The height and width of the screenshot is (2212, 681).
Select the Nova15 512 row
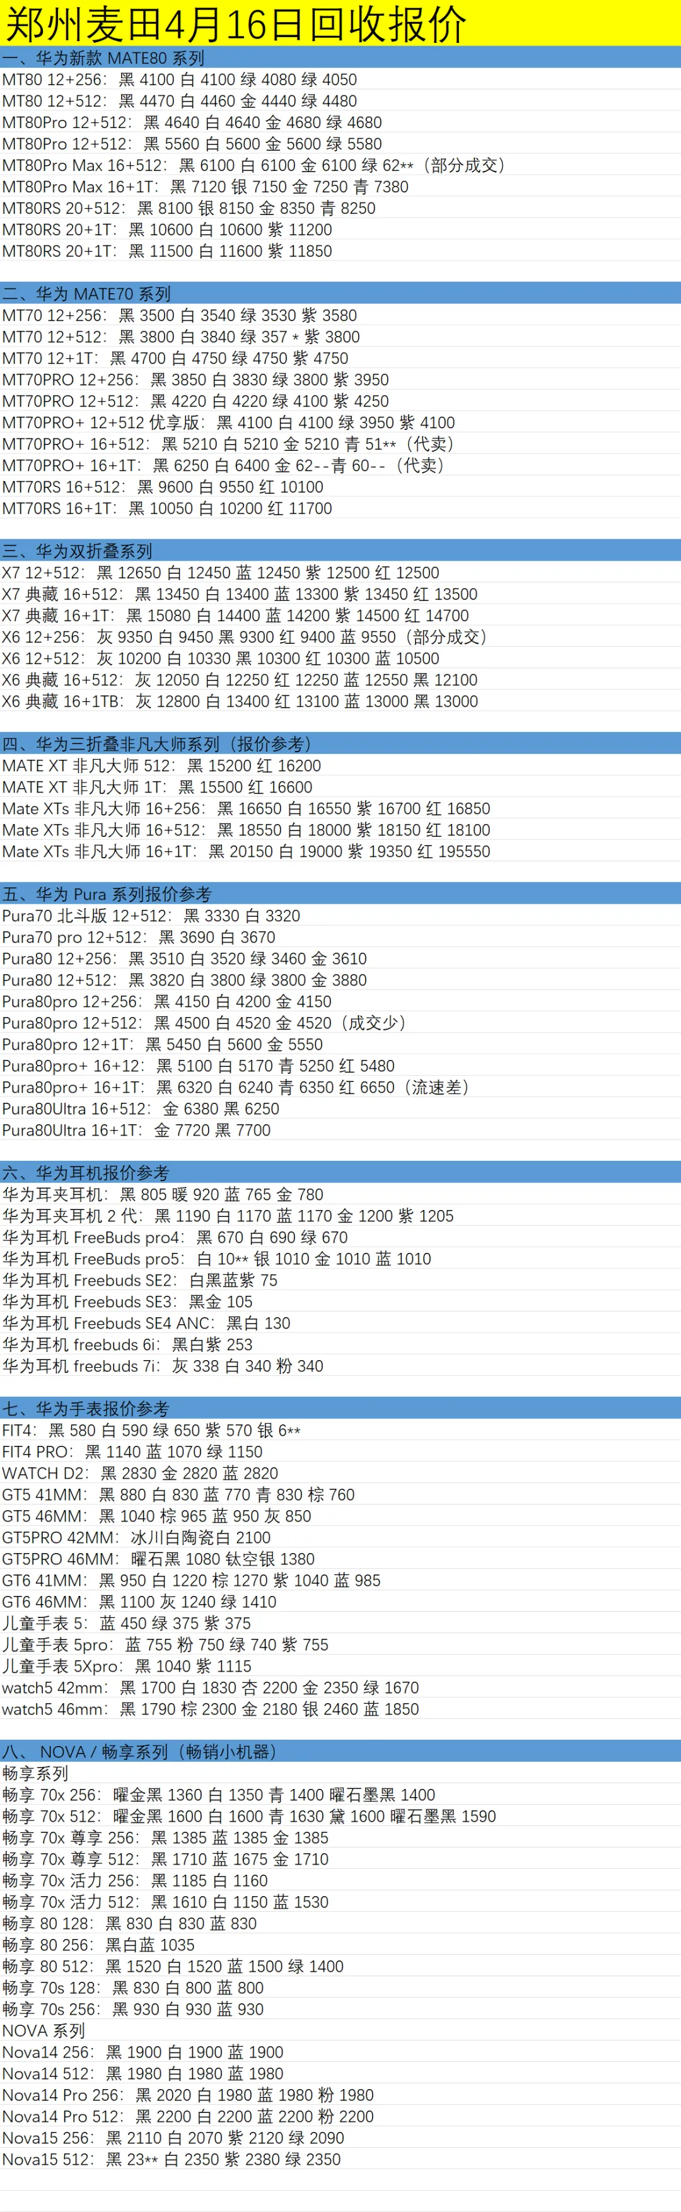coord(340,2160)
